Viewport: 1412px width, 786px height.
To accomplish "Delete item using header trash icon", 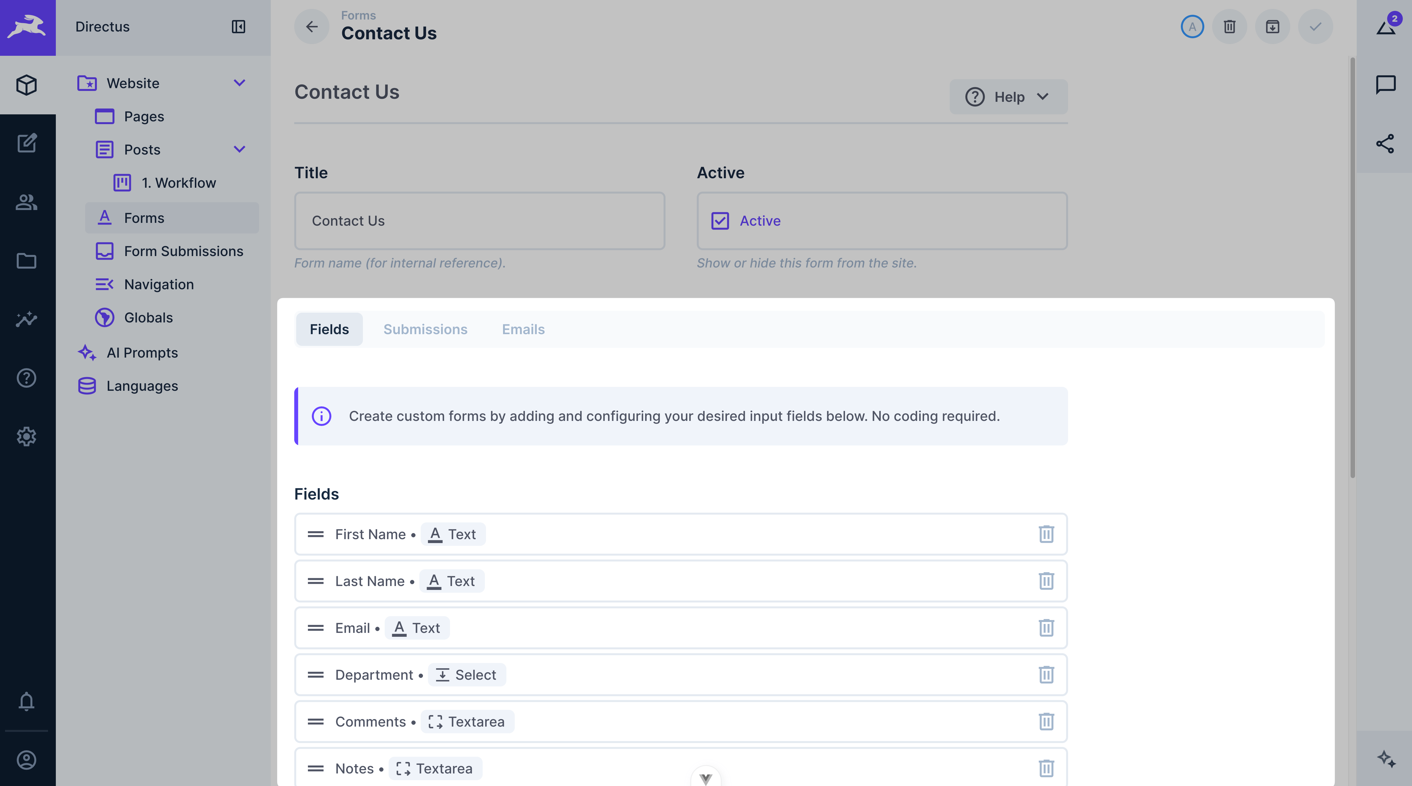I will click(x=1229, y=27).
